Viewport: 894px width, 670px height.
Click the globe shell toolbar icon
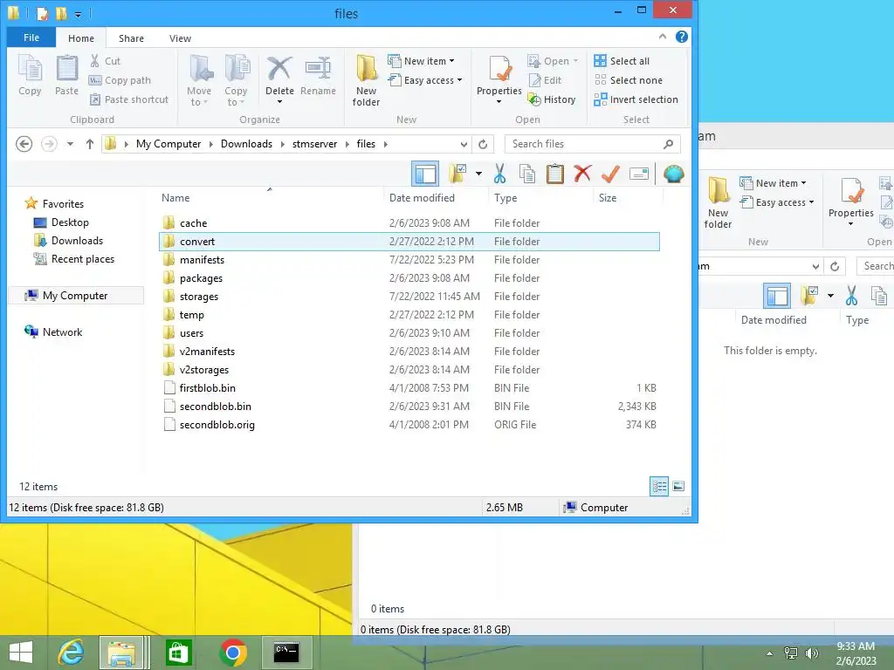(673, 174)
